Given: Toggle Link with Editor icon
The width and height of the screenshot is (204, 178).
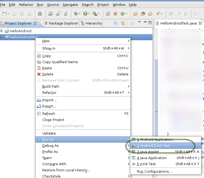Looking at the screenshot, I should (123, 23).
